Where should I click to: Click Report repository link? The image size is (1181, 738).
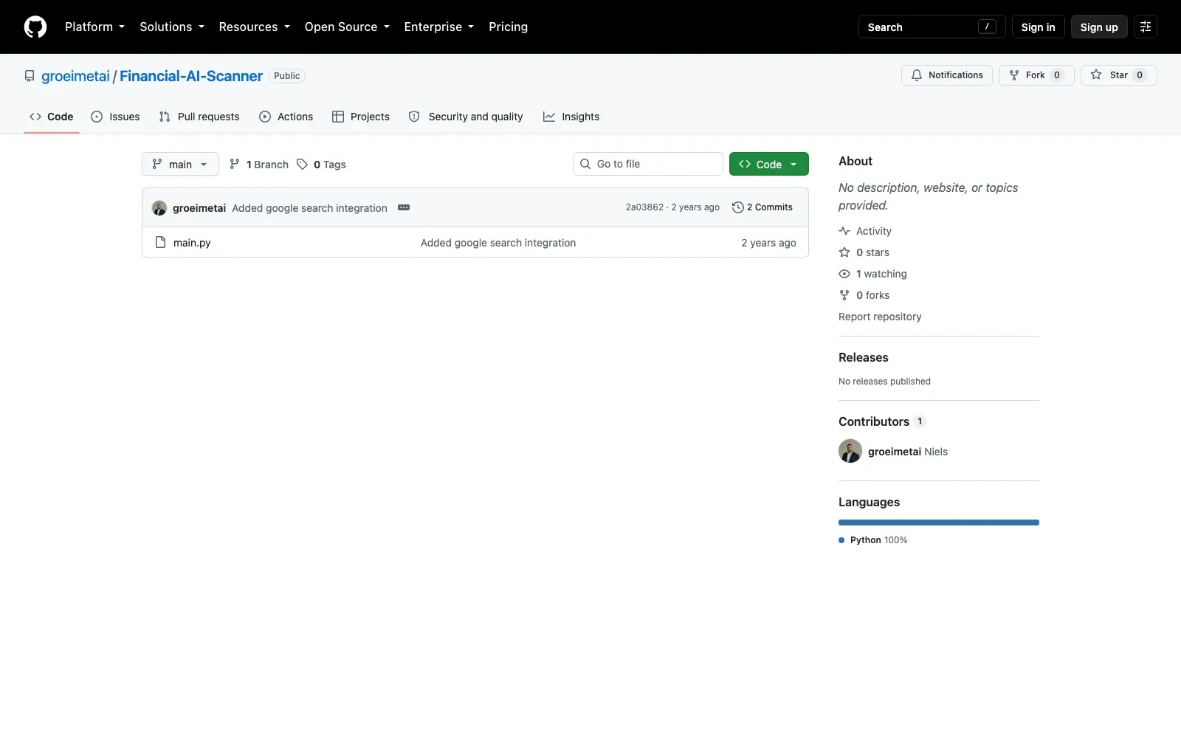pos(880,317)
